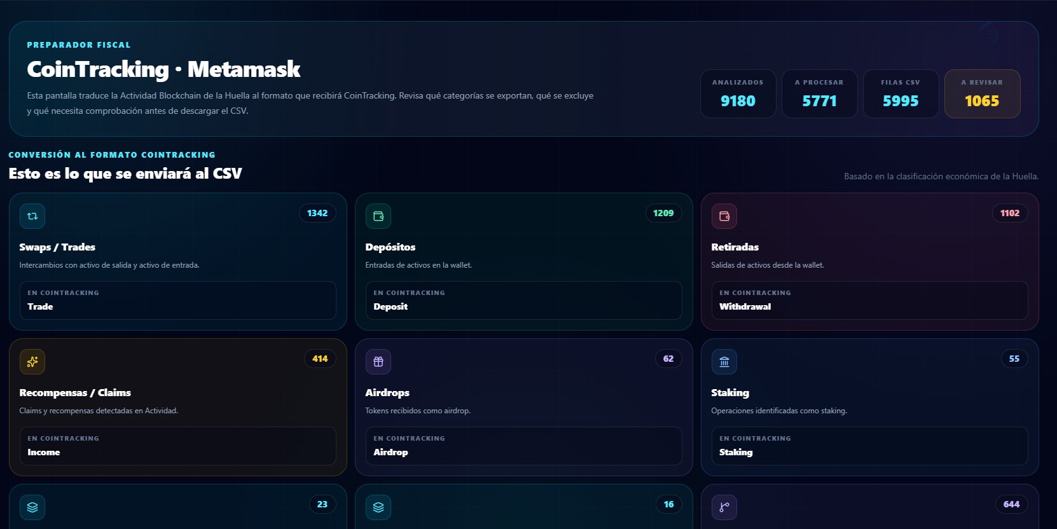Click the 1209 count badge on Depósitos

point(663,213)
